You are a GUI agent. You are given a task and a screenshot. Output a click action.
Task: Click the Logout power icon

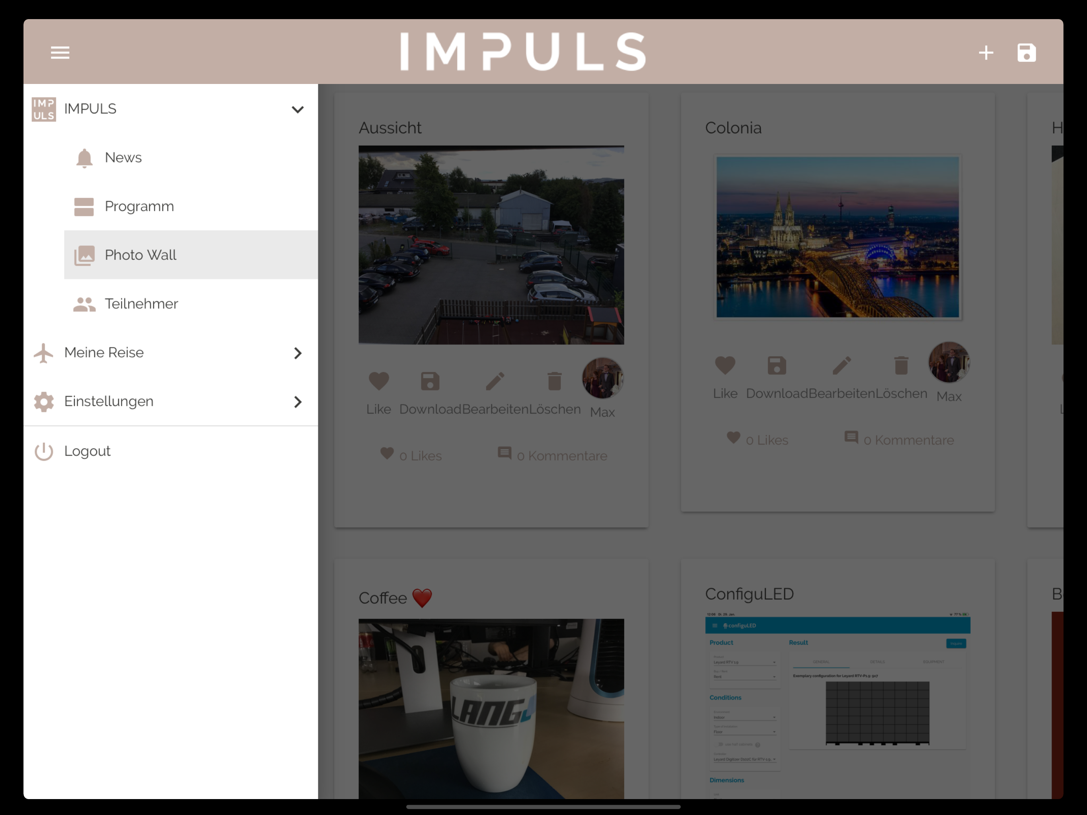pos(44,451)
